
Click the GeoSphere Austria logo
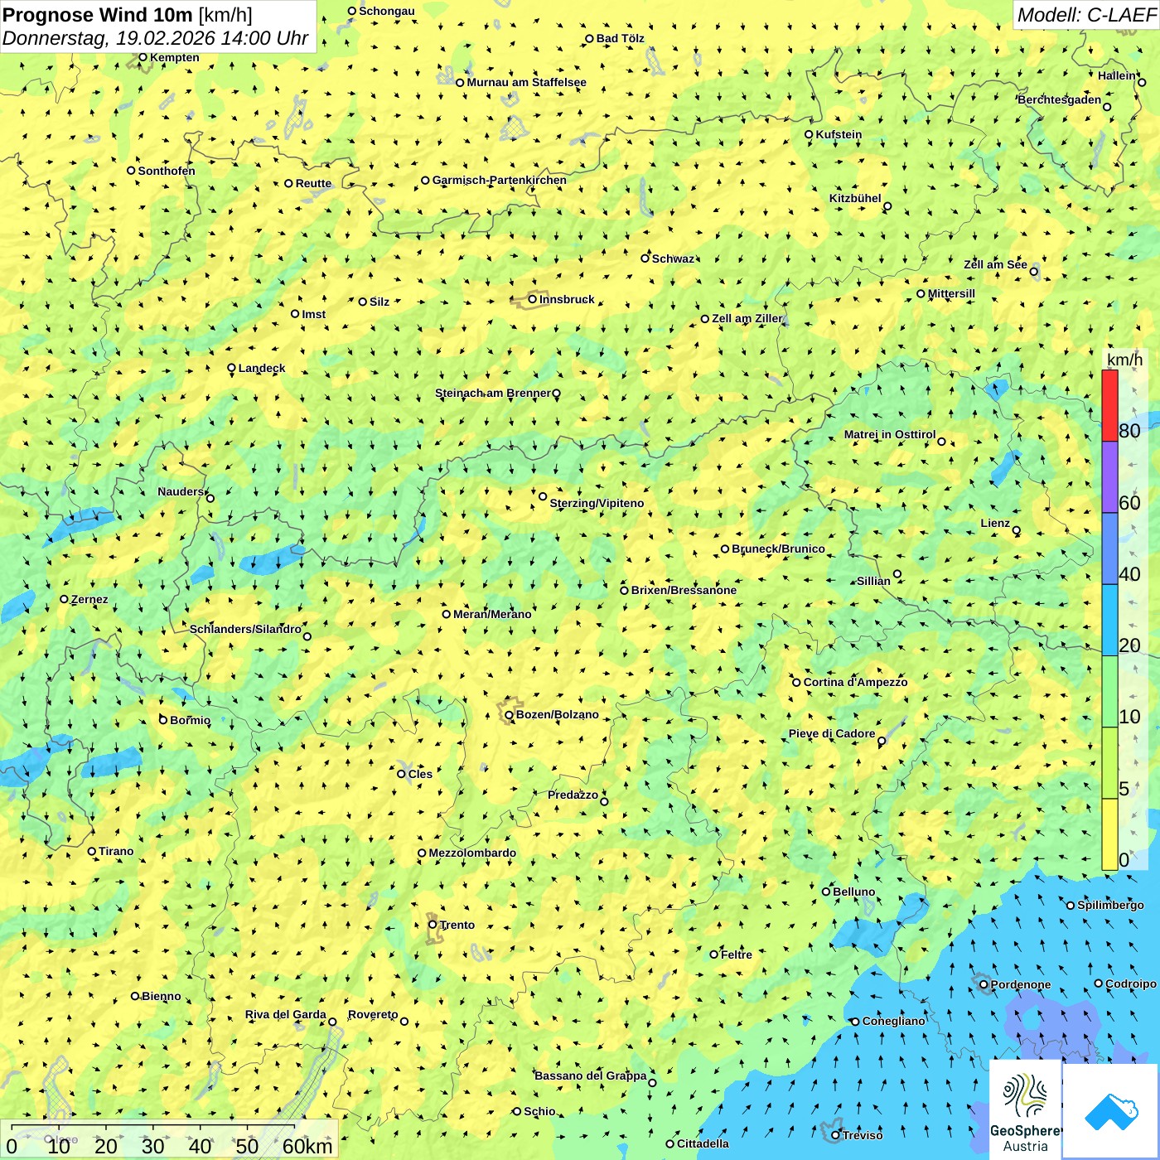(1025, 1109)
